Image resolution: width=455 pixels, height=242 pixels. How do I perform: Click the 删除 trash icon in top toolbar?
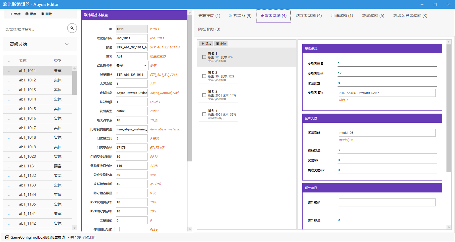coord(43,14)
